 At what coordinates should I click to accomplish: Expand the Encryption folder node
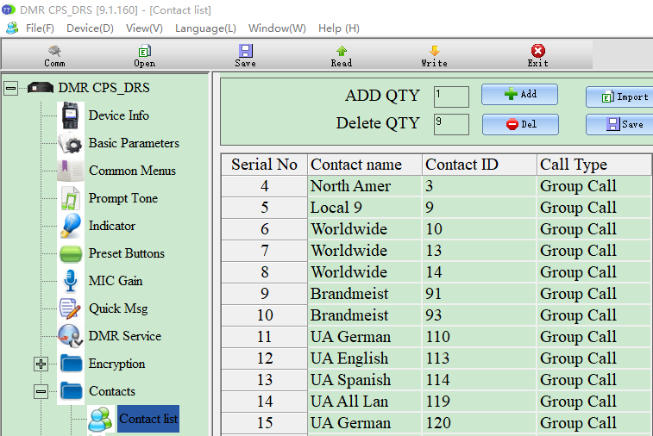point(41,364)
